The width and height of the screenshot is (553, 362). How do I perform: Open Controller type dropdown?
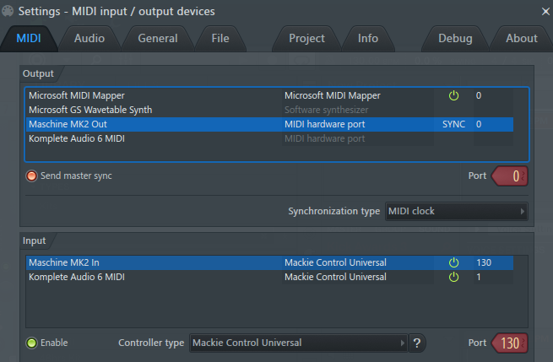click(x=298, y=343)
